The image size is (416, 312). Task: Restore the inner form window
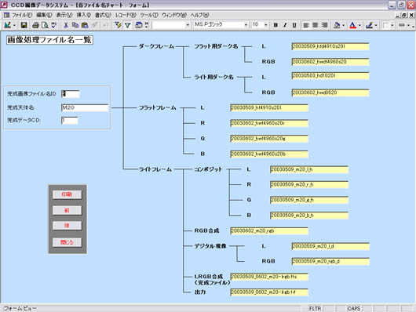click(404, 16)
